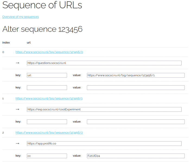Click the "Sequence of URLs" page title
Screen dimensions: 193x162
[x=42, y=5]
